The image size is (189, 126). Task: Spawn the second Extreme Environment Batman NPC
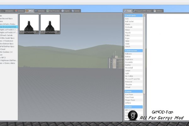[50, 24]
